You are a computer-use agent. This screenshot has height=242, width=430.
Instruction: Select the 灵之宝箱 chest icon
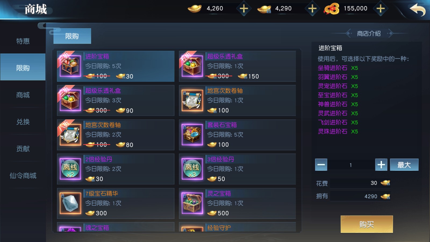coord(192,203)
